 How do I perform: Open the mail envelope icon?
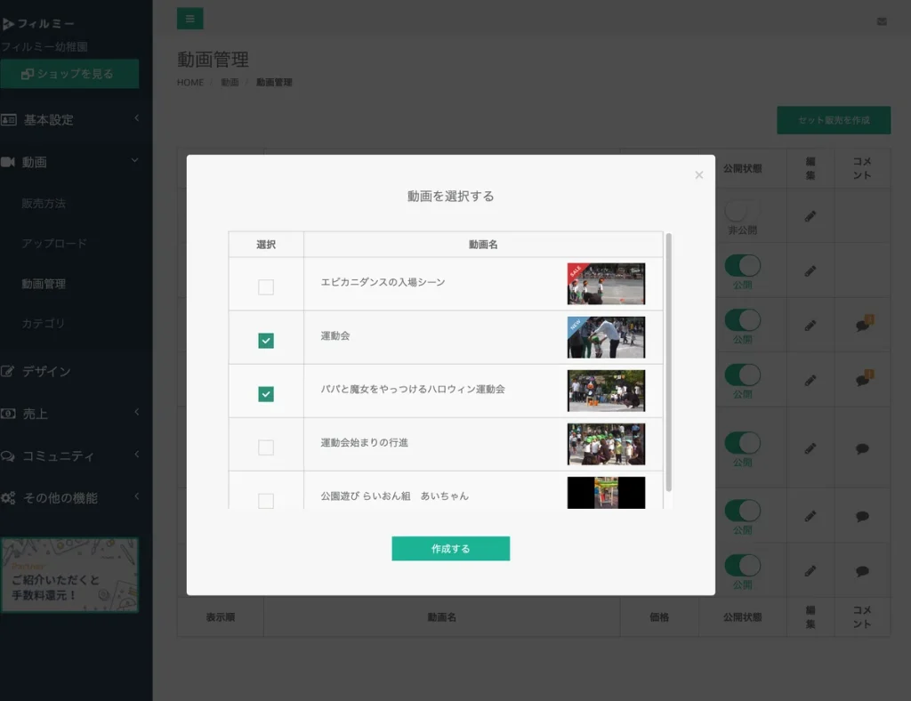882,21
